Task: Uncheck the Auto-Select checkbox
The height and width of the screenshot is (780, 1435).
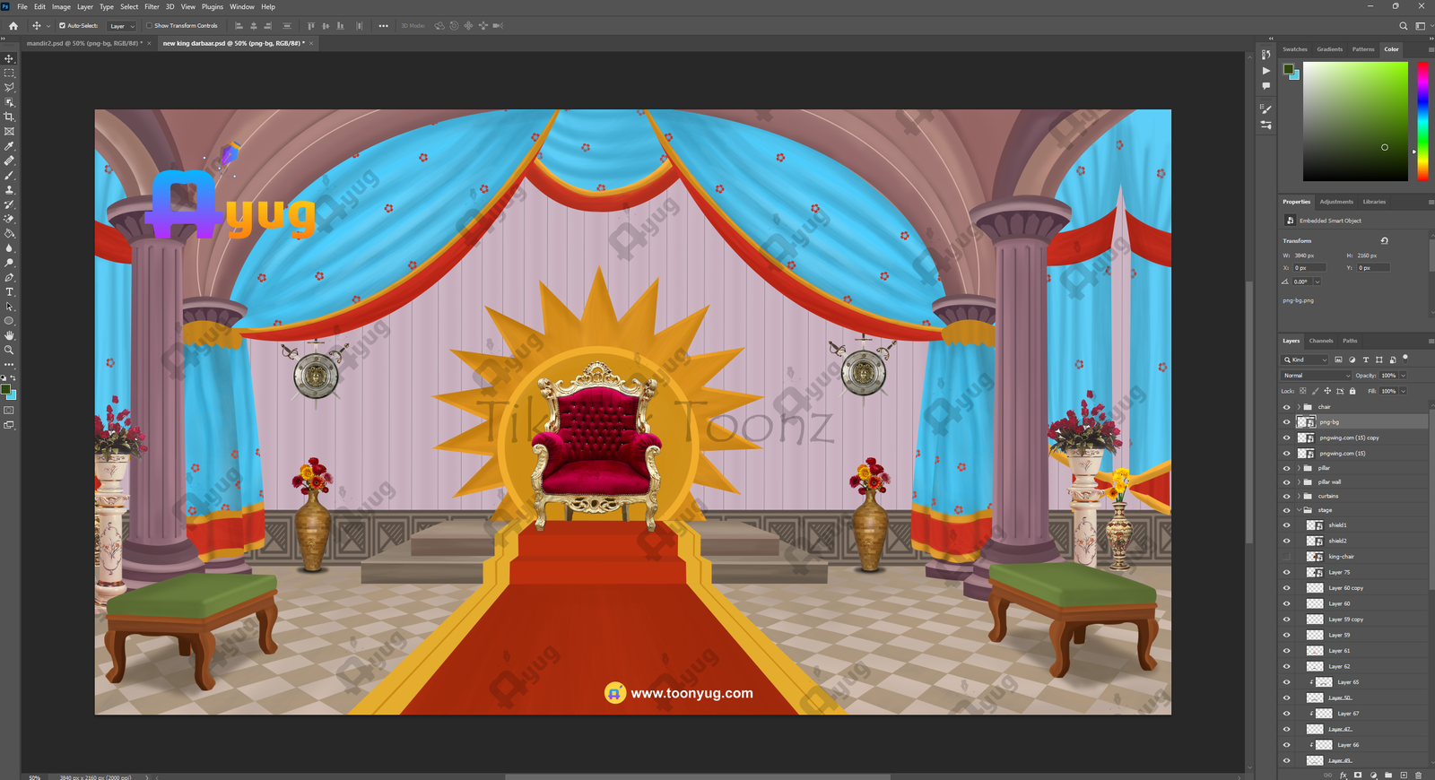Action: (x=62, y=26)
